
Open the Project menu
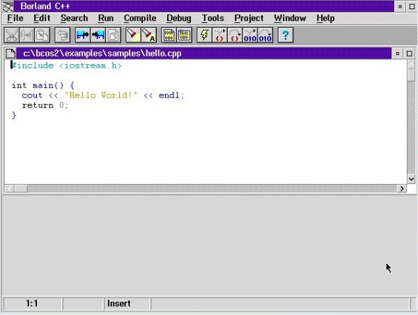coord(249,18)
